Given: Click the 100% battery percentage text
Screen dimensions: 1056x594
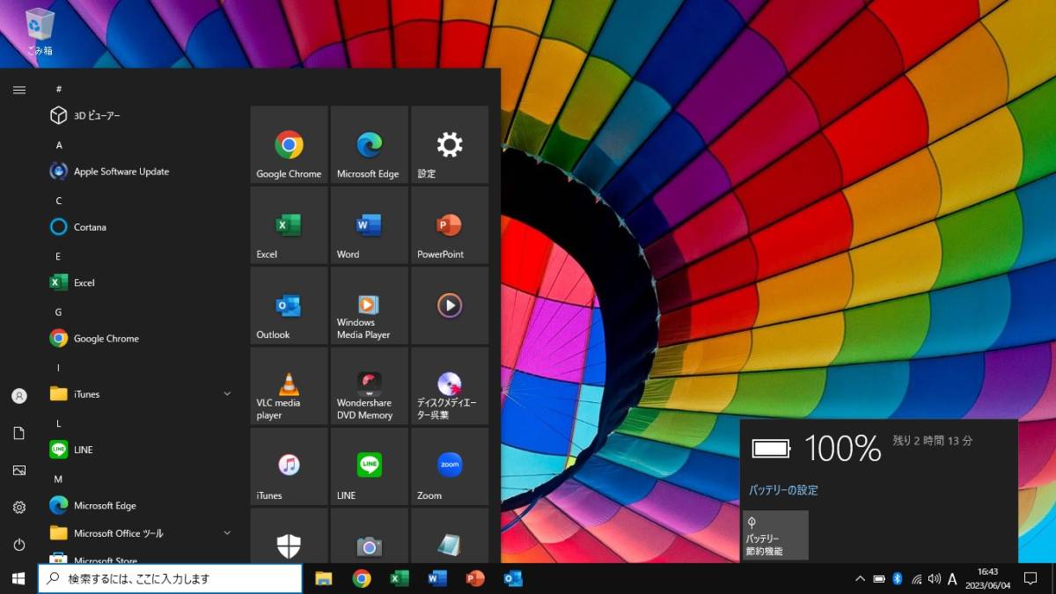Looking at the screenshot, I should point(842,449).
